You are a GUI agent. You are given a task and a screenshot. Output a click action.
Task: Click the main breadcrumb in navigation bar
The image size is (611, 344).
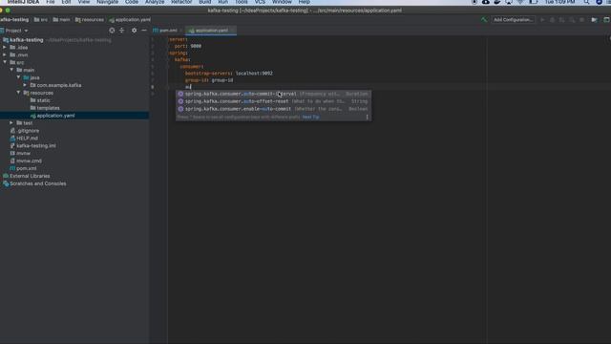pyautogui.click(x=61, y=19)
